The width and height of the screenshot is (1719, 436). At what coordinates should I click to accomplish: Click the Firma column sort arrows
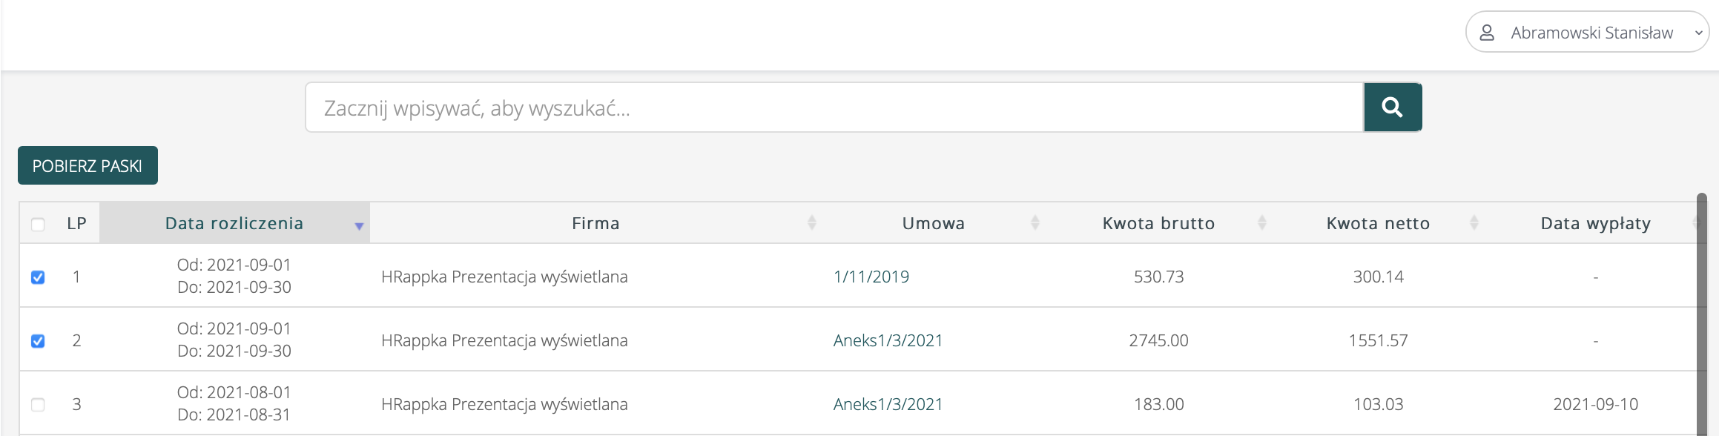(x=812, y=222)
